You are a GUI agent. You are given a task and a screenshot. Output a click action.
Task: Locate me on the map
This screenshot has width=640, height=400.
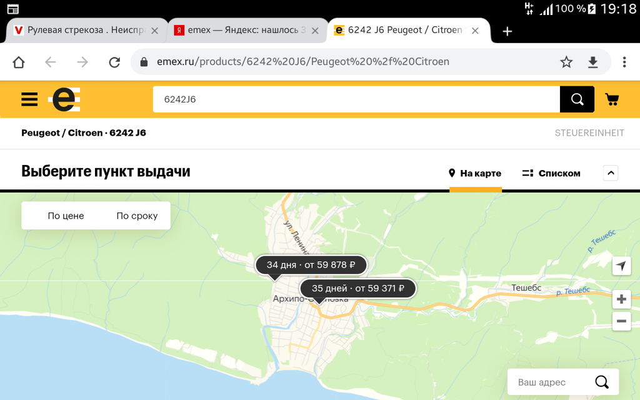pos(621,266)
